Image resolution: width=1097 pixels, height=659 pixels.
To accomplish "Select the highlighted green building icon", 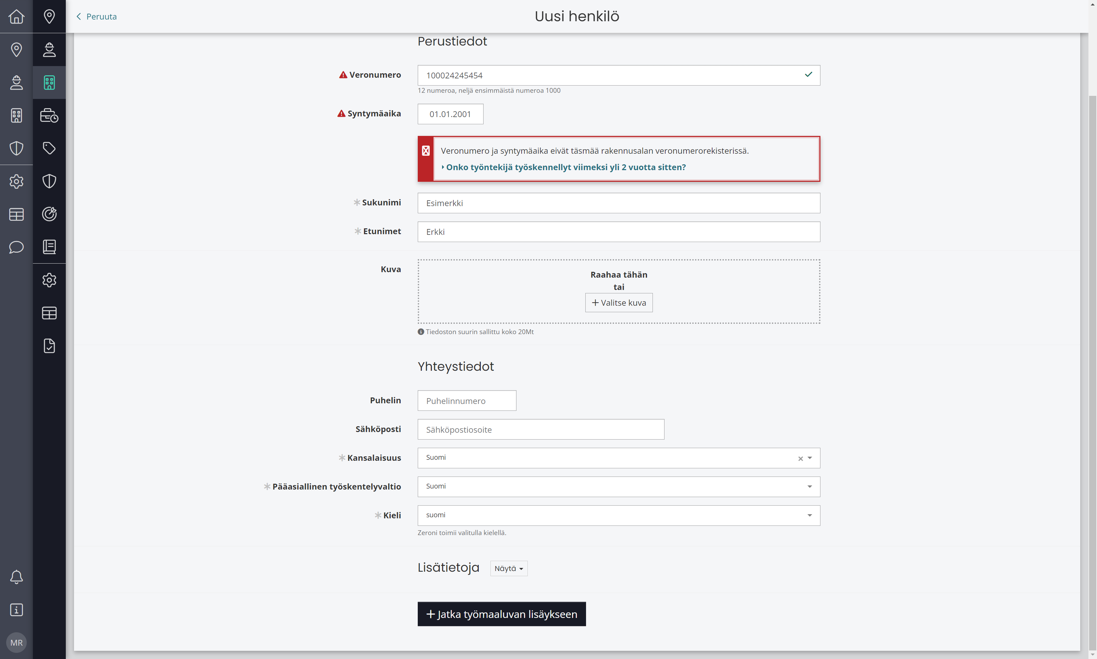I will (49, 82).
